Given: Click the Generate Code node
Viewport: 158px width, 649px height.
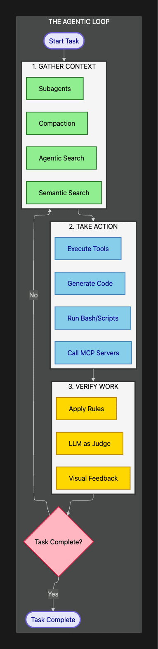Looking at the screenshot, I should click(x=90, y=283).
